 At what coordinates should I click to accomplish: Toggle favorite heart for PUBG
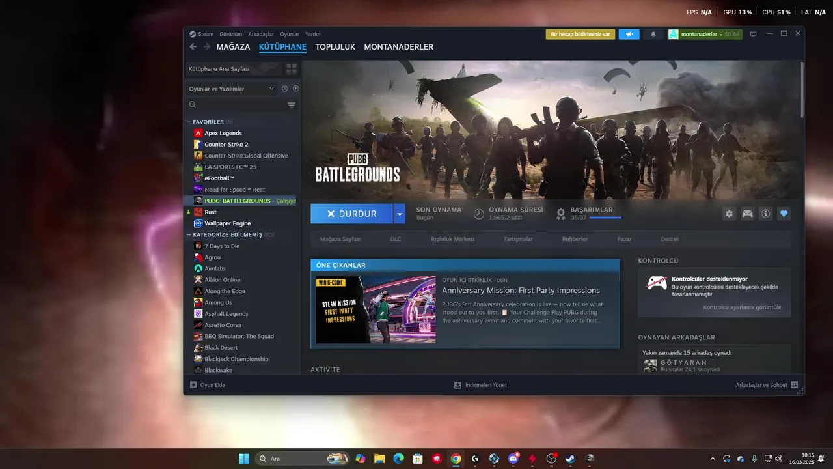point(784,214)
